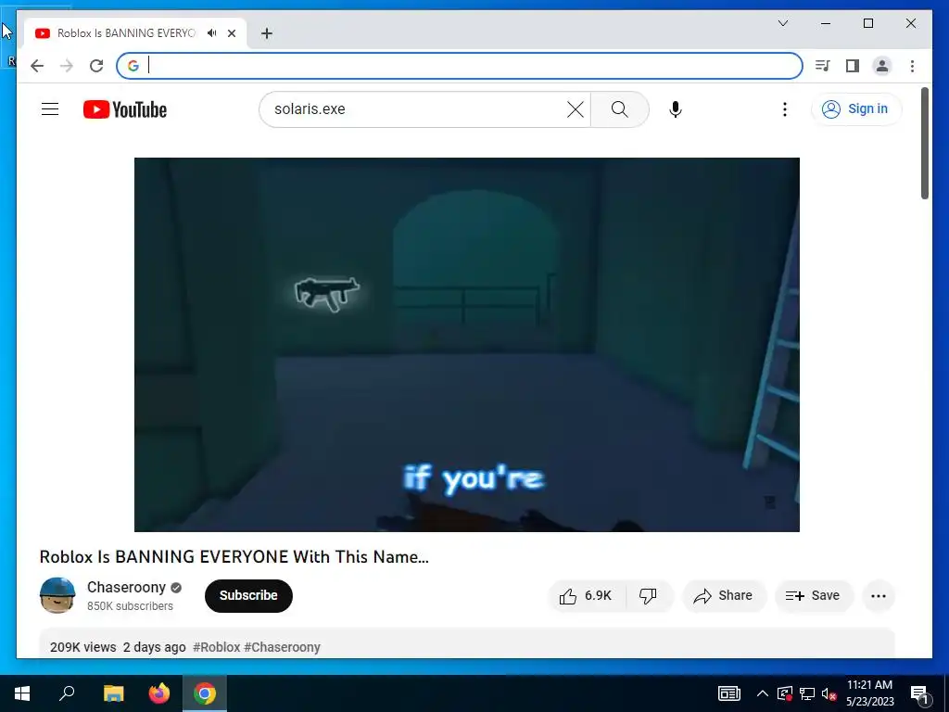949x712 pixels.
Task: Open the notification center
Action: (x=919, y=694)
